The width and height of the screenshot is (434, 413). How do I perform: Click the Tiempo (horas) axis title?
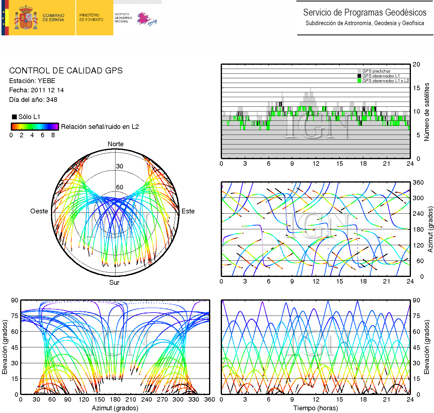(316, 408)
